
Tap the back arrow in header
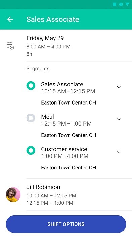coord(10,19)
